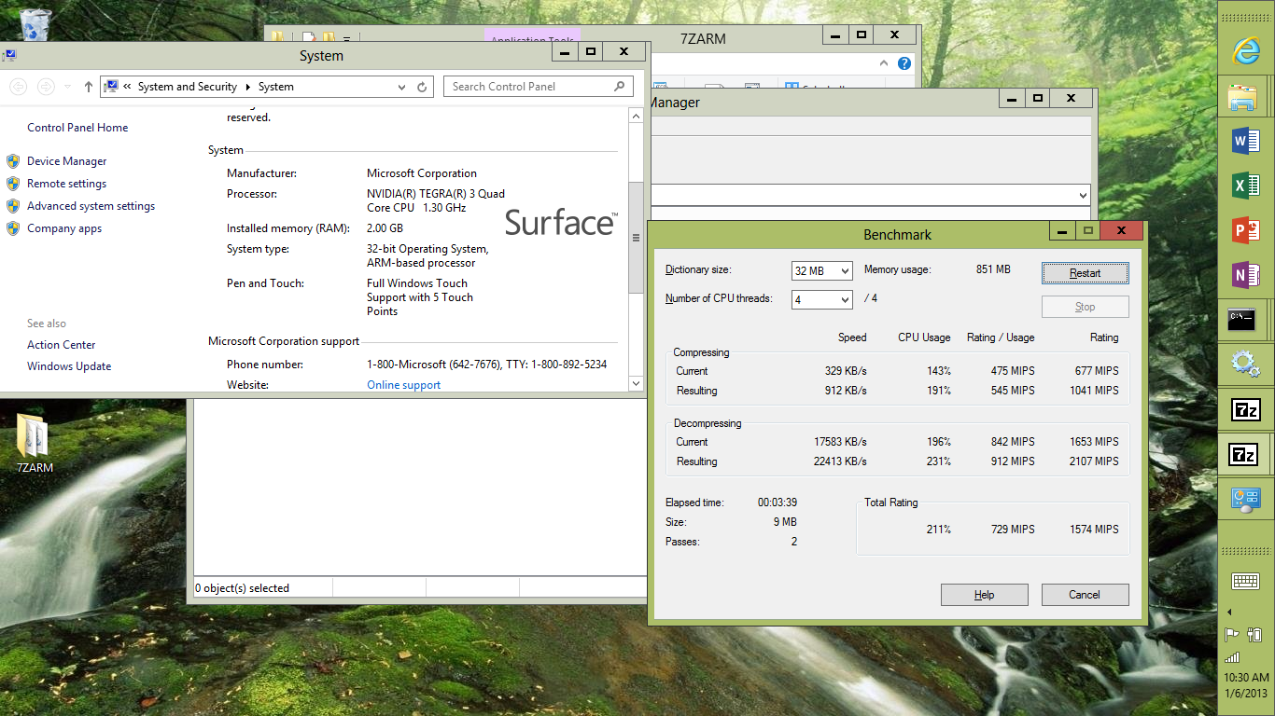This screenshot has height=716, width=1275.
Task: Click the Decompressing Resulting speed 22413 KB/s
Action: coord(840,461)
